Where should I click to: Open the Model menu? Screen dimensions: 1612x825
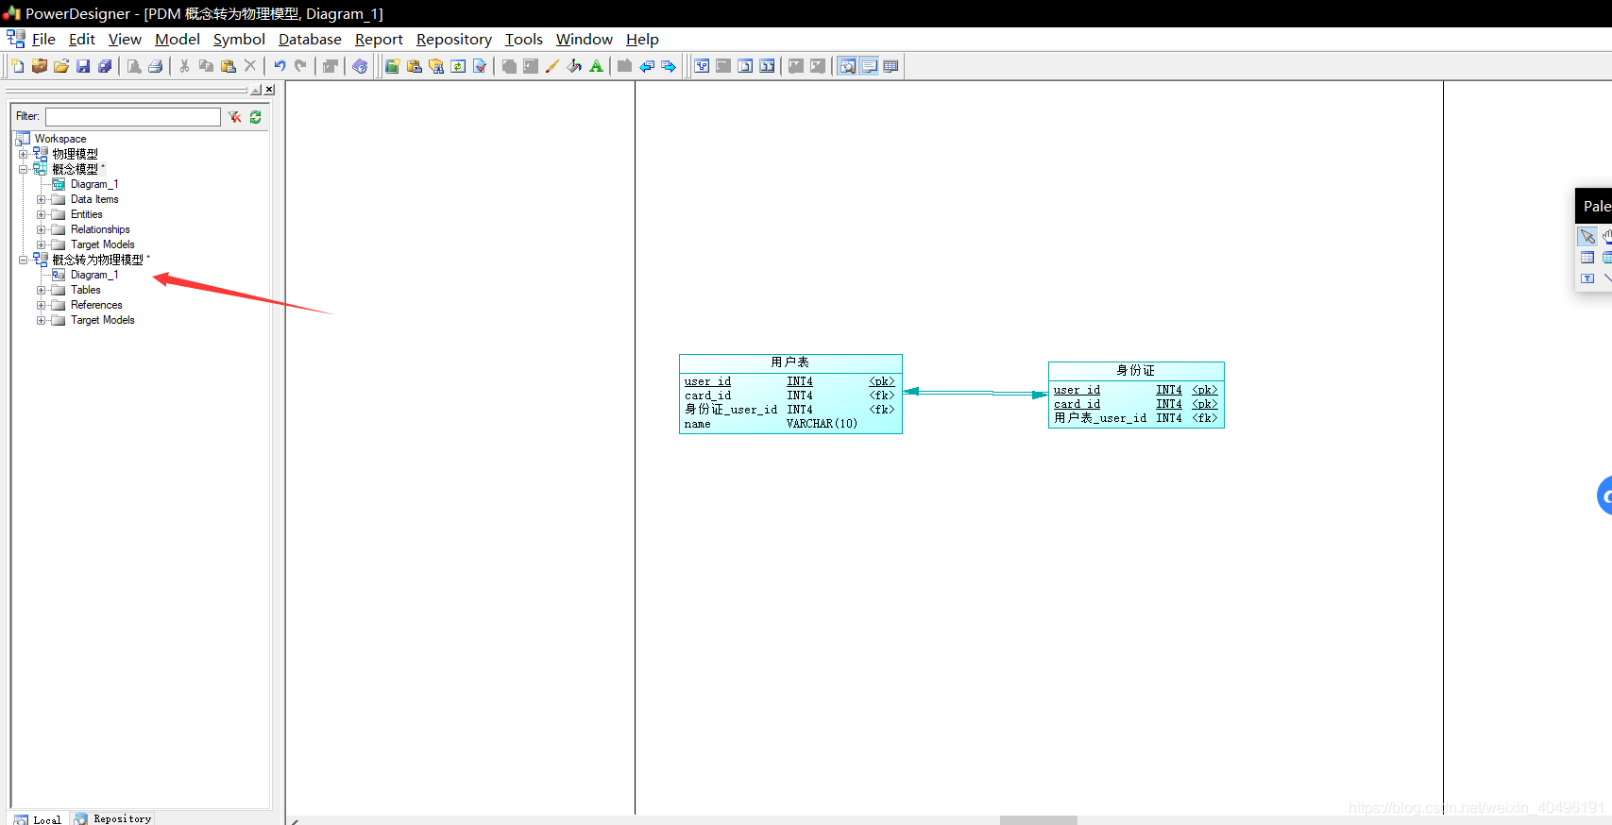tap(178, 39)
